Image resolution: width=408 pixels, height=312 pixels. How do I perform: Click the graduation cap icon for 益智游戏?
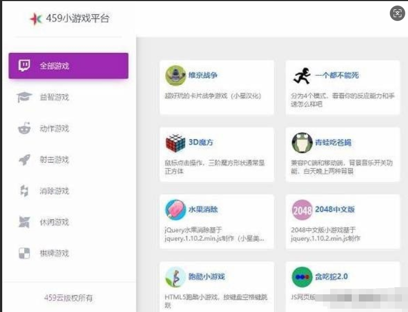(x=24, y=97)
